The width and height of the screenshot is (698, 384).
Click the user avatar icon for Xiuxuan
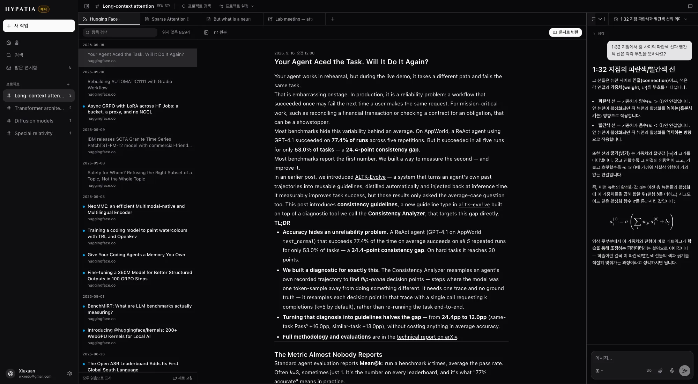11,374
